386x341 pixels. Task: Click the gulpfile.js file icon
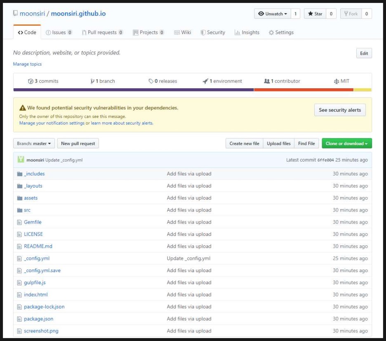coord(19,282)
